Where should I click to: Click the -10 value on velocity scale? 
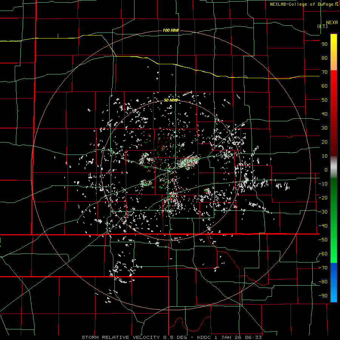pyautogui.click(x=323, y=184)
